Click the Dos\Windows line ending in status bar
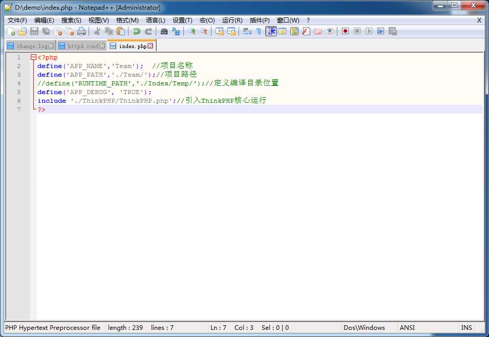 click(x=364, y=328)
